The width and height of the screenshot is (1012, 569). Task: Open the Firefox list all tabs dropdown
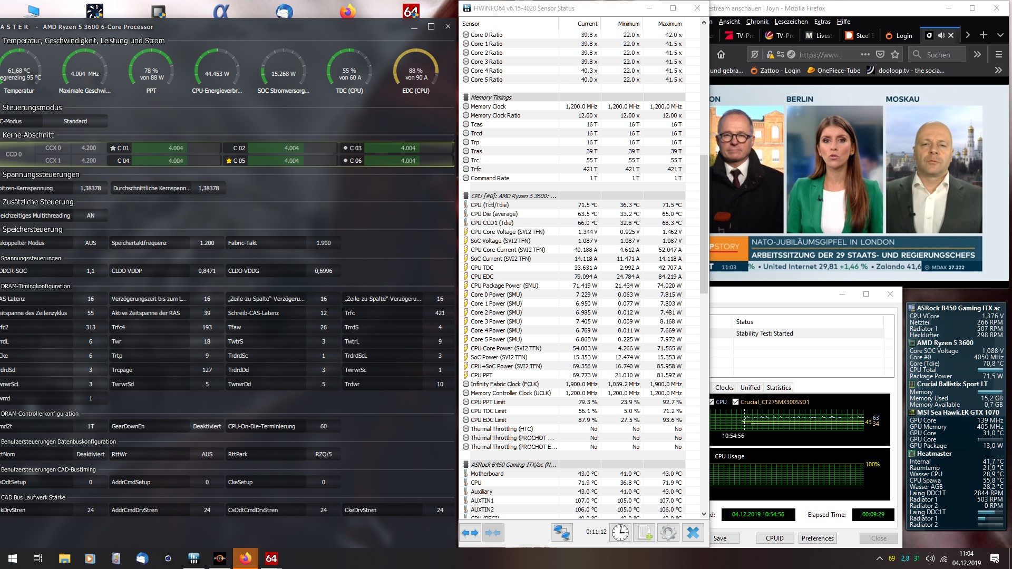coord(1000,35)
